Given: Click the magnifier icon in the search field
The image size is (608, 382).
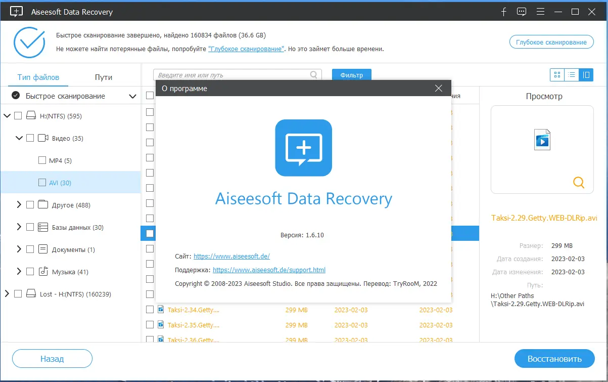Looking at the screenshot, I should 314,75.
